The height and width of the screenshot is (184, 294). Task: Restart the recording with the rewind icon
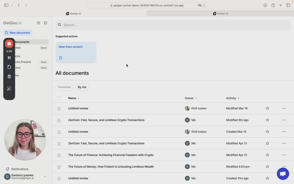pyautogui.click(x=9, y=67)
